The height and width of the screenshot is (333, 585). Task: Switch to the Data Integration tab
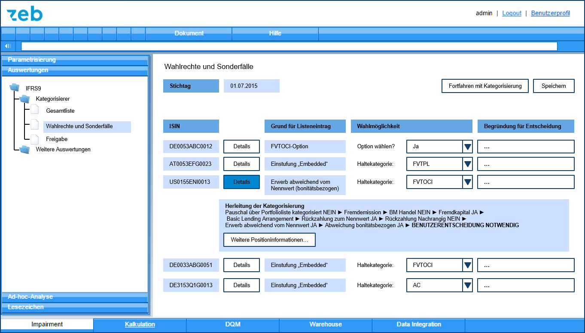pos(419,324)
